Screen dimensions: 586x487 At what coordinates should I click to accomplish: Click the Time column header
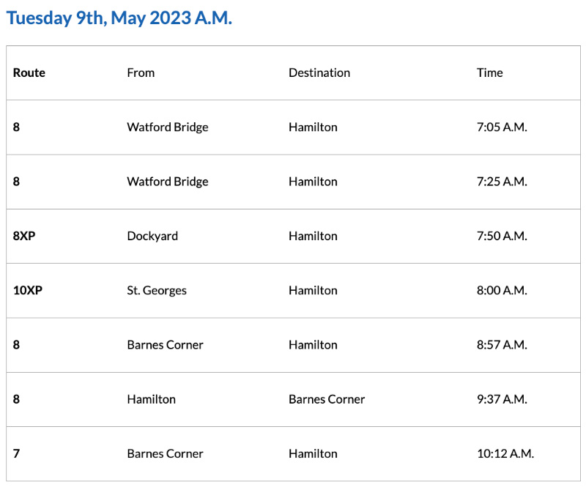[489, 73]
